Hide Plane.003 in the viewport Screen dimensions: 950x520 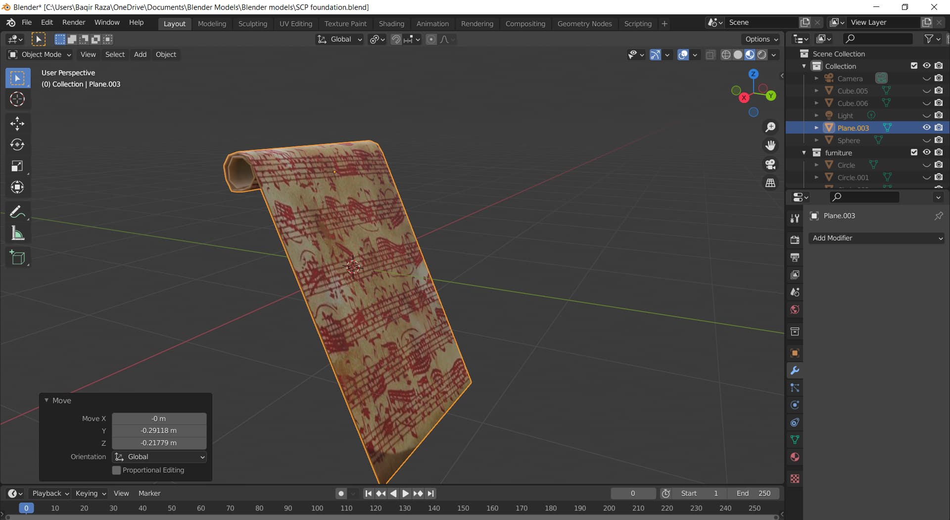pyautogui.click(x=926, y=127)
